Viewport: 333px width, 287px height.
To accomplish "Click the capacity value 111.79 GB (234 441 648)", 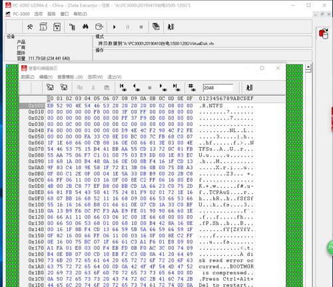I will pos(49,59).
